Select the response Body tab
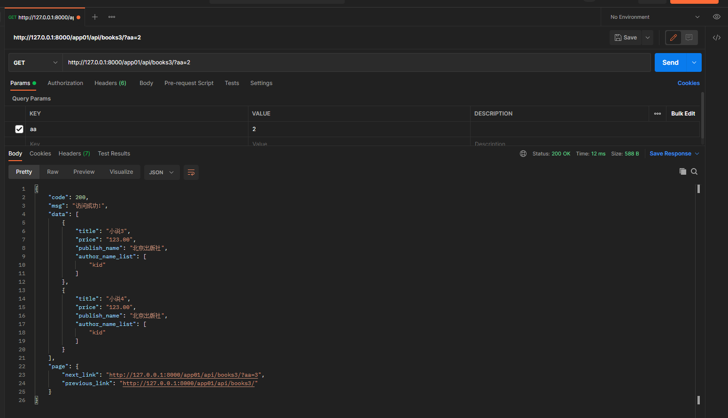This screenshot has height=418, width=728. pos(15,154)
